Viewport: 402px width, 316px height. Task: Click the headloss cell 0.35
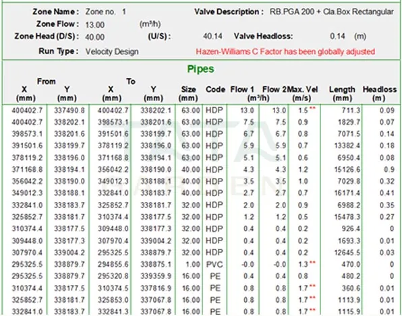pos(387,205)
